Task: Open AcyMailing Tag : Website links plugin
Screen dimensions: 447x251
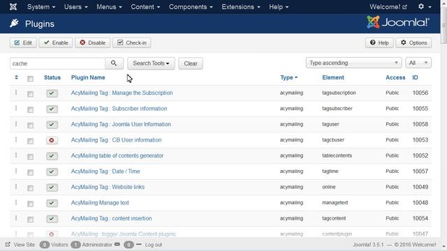Action: click(x=108, y=187)
